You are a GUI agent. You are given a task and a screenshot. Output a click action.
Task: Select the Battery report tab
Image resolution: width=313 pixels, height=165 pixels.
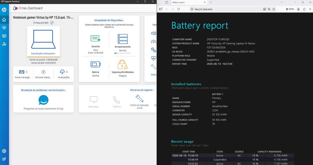[189, 2]
